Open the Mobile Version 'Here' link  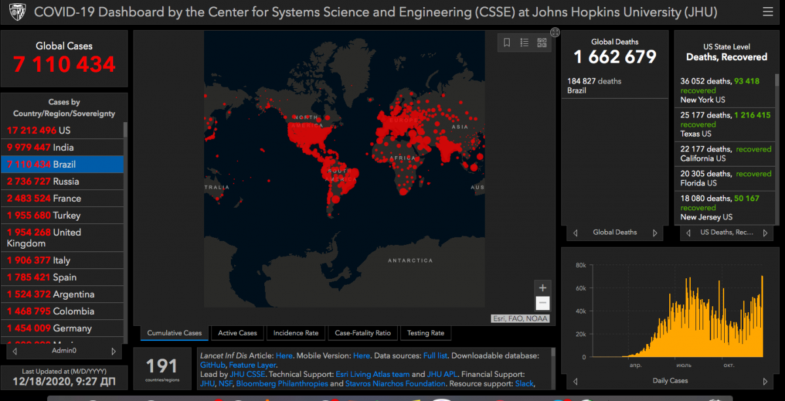(361, 356)
